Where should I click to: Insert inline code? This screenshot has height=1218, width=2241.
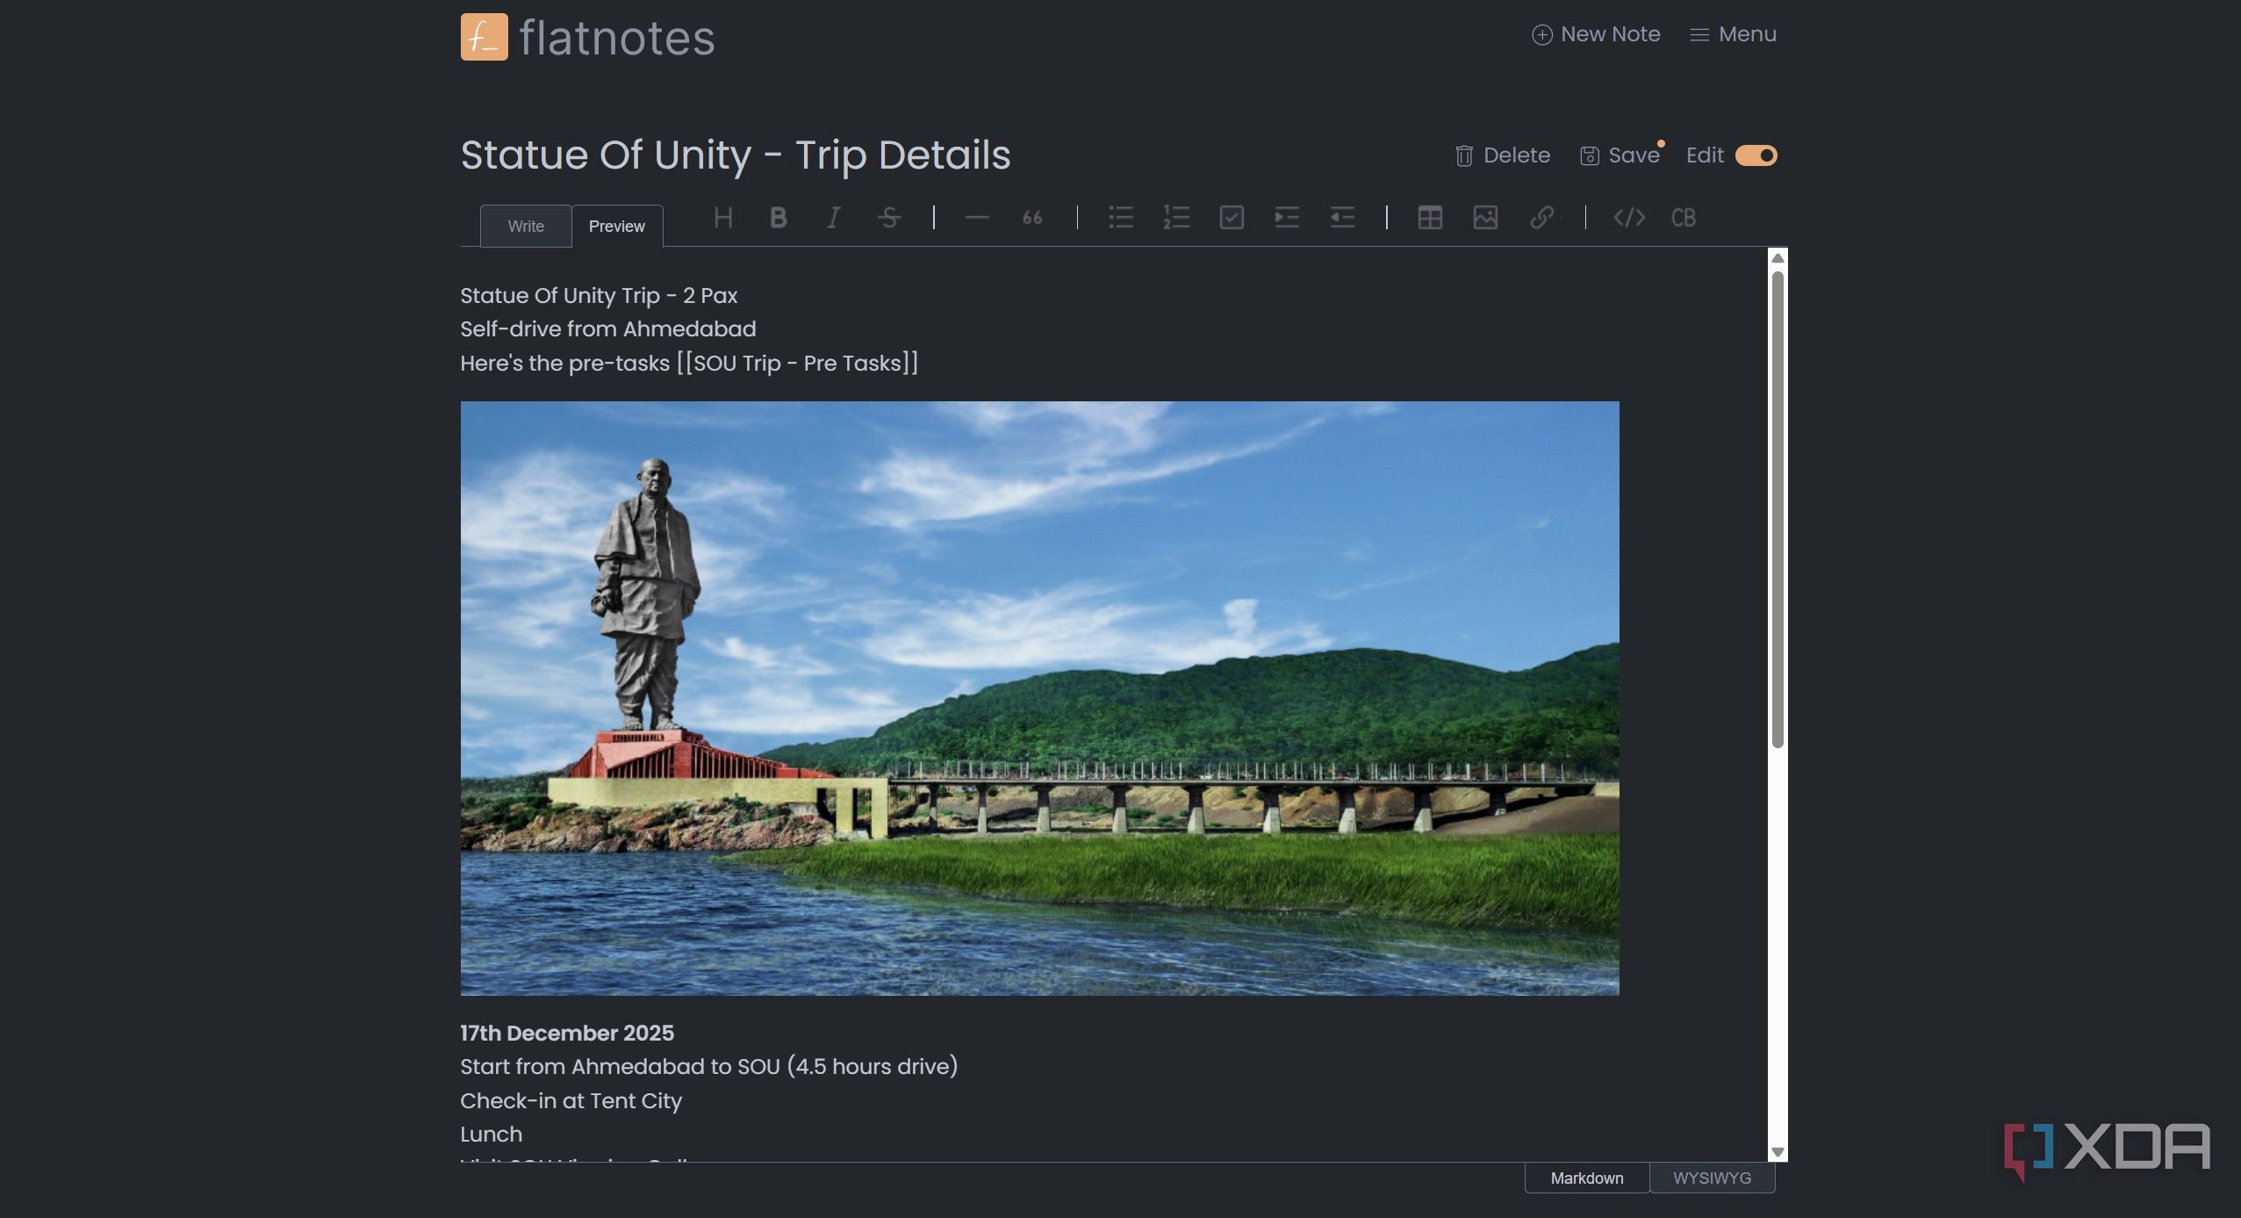[1628, 218]
